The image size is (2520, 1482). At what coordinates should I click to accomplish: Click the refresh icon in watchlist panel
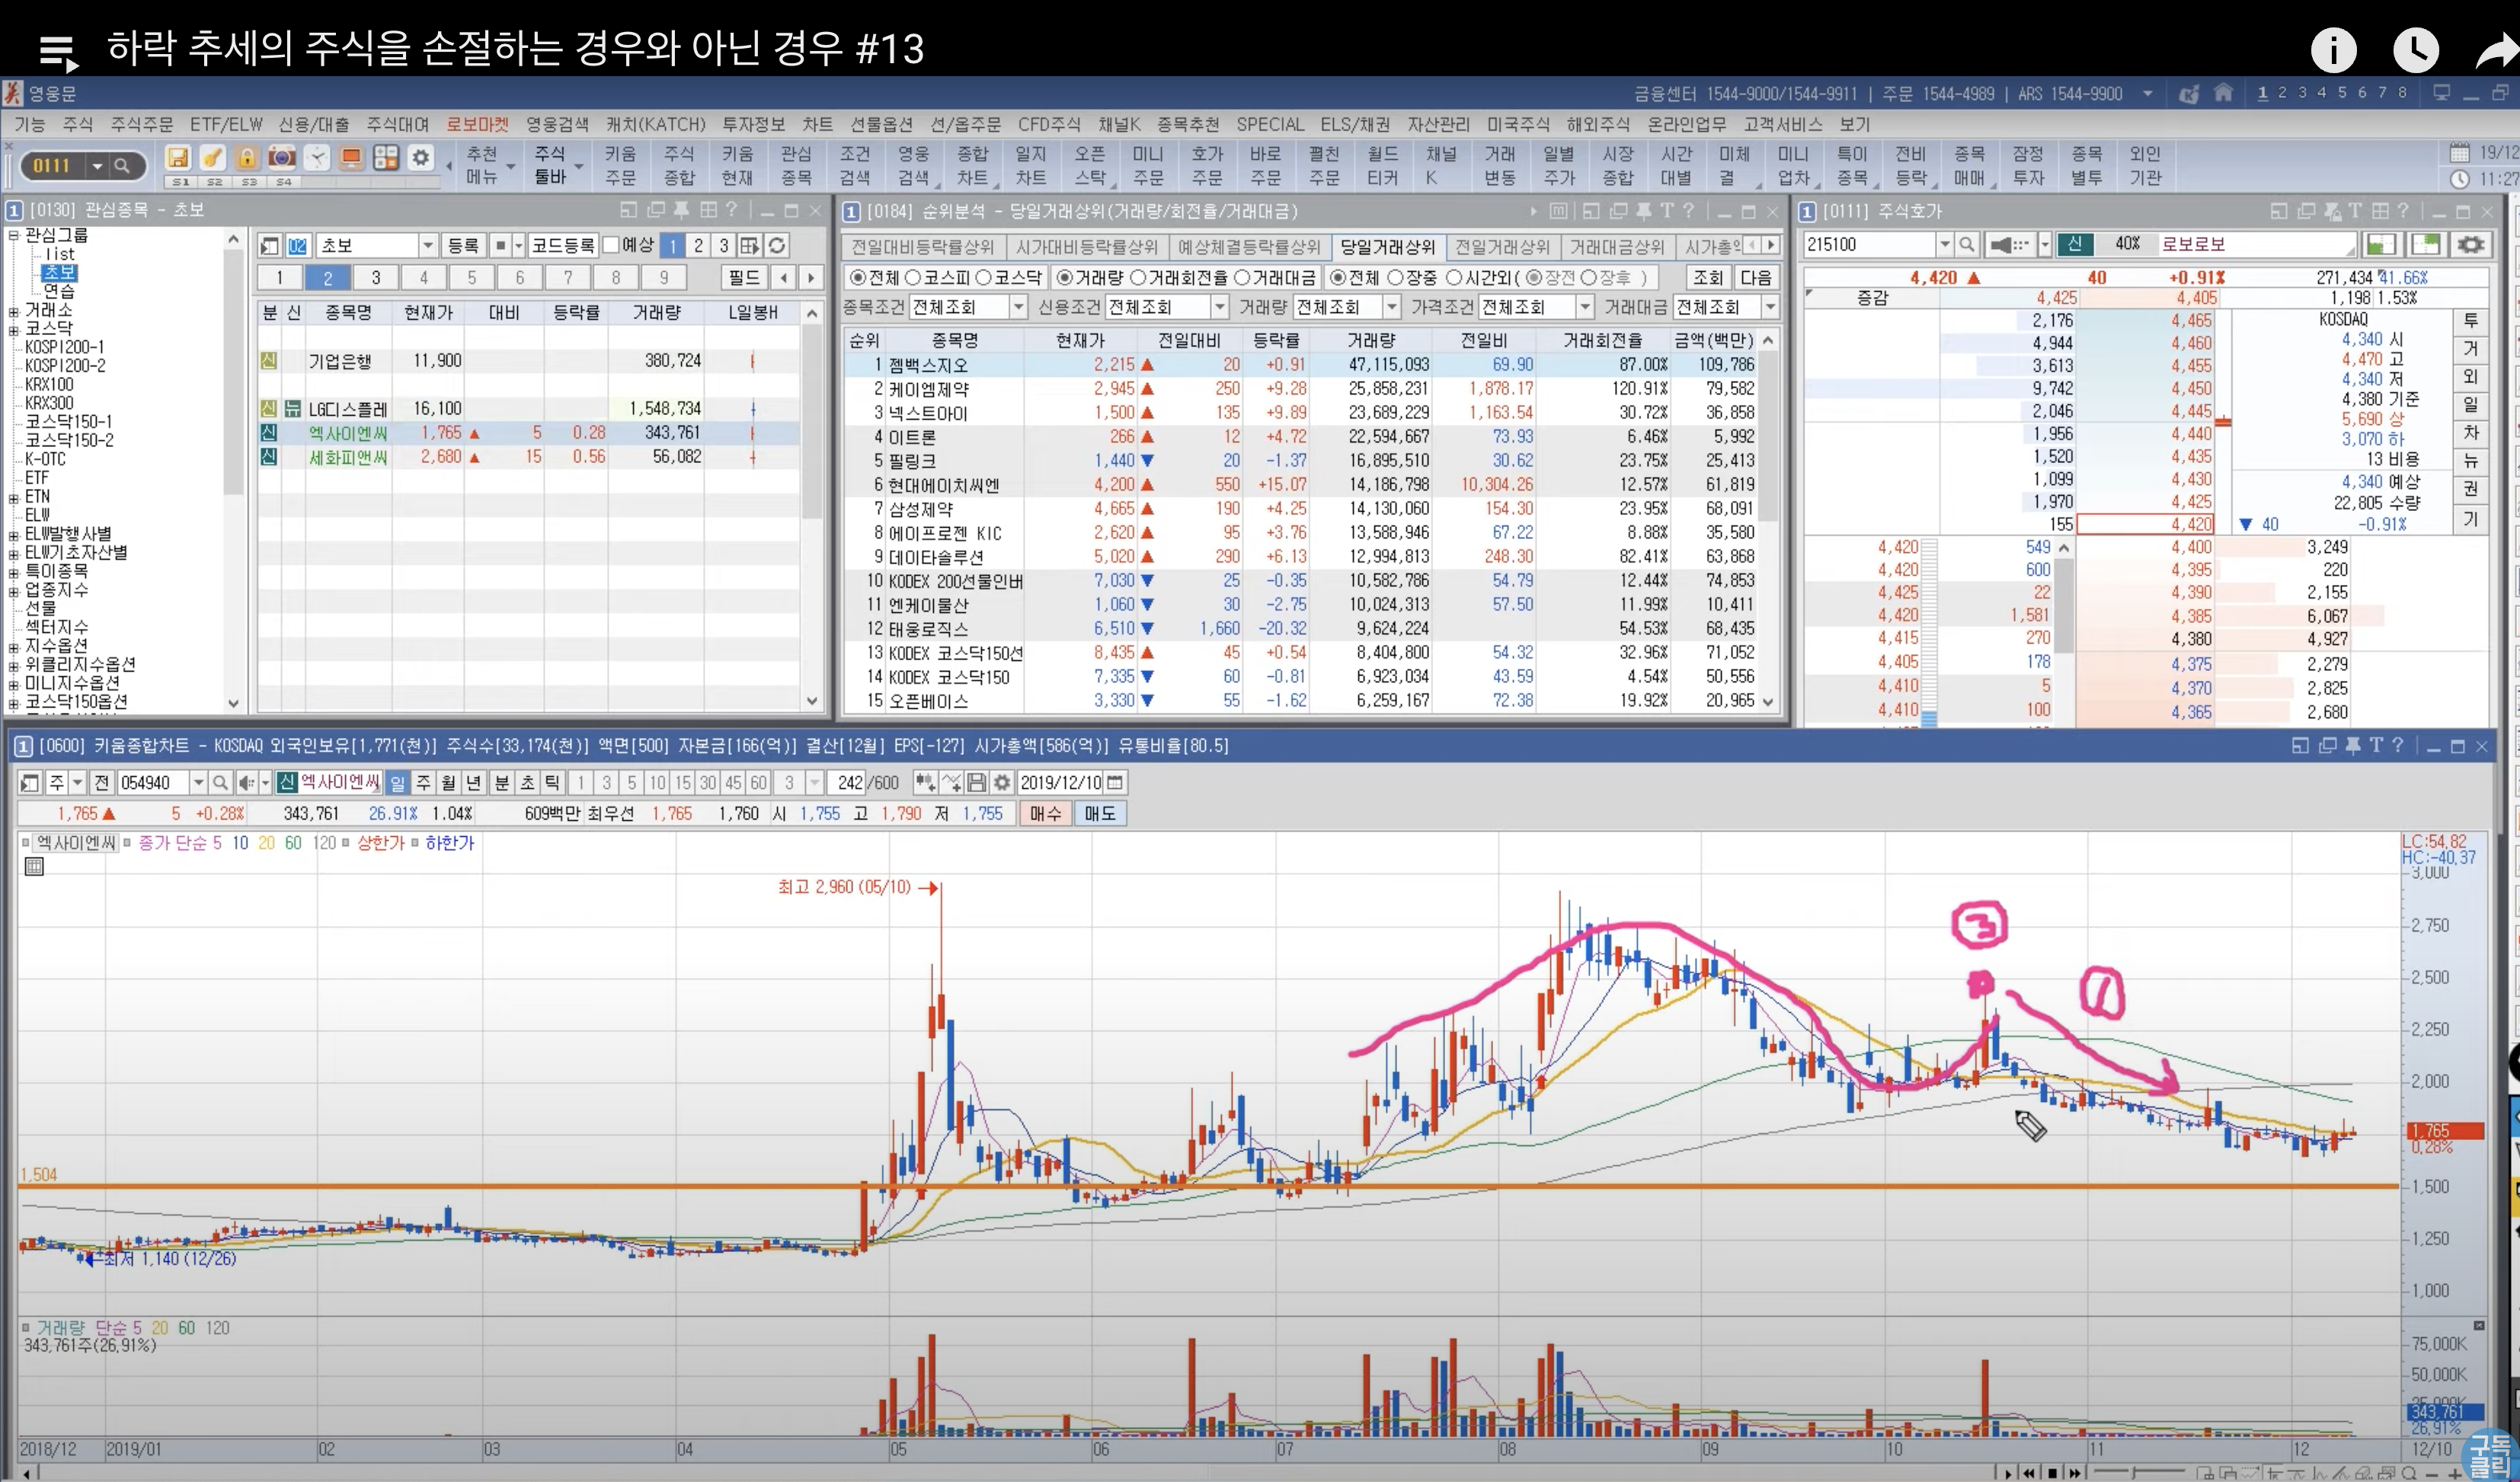coord(777,245)
